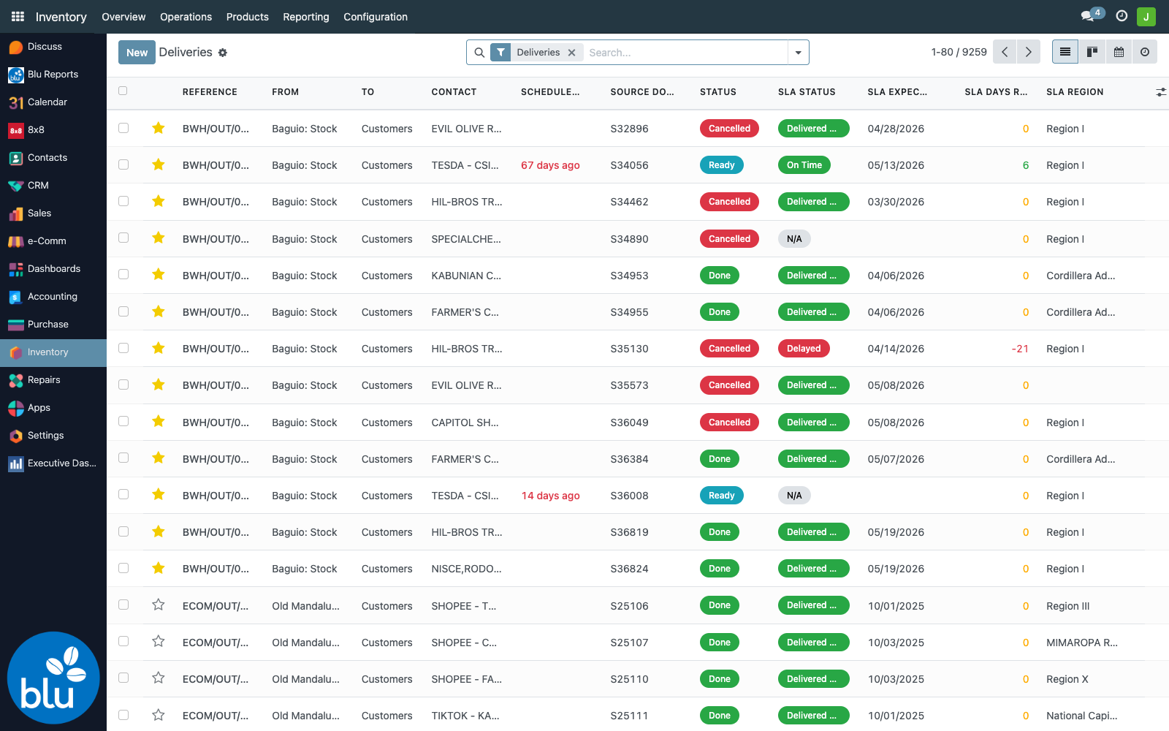Open user avatar J menu
Screen dimensions: 1169x731
click(x=1146, y=16)
